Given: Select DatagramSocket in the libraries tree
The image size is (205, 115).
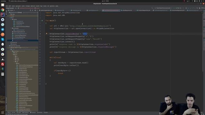Looking at the screenshot, I should tap(23, 90).
